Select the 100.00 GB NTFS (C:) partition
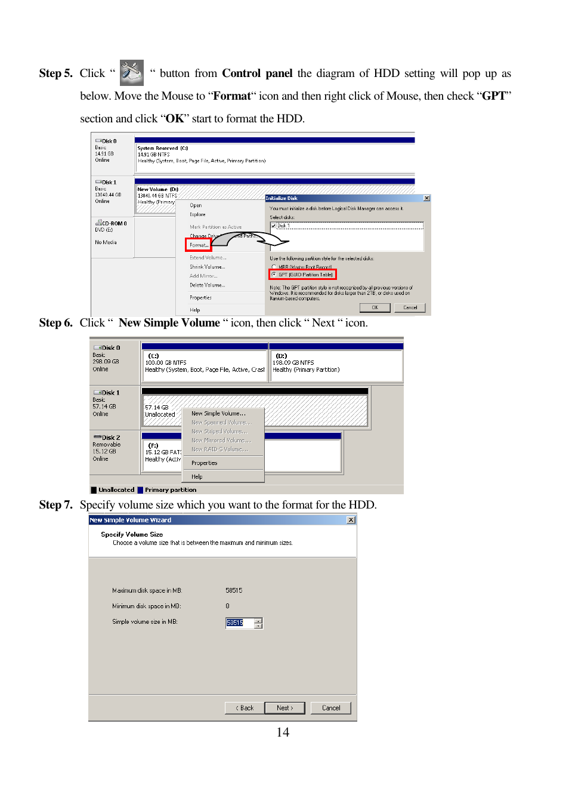Viewport: 569px width, 807px height. coord(205,365)
